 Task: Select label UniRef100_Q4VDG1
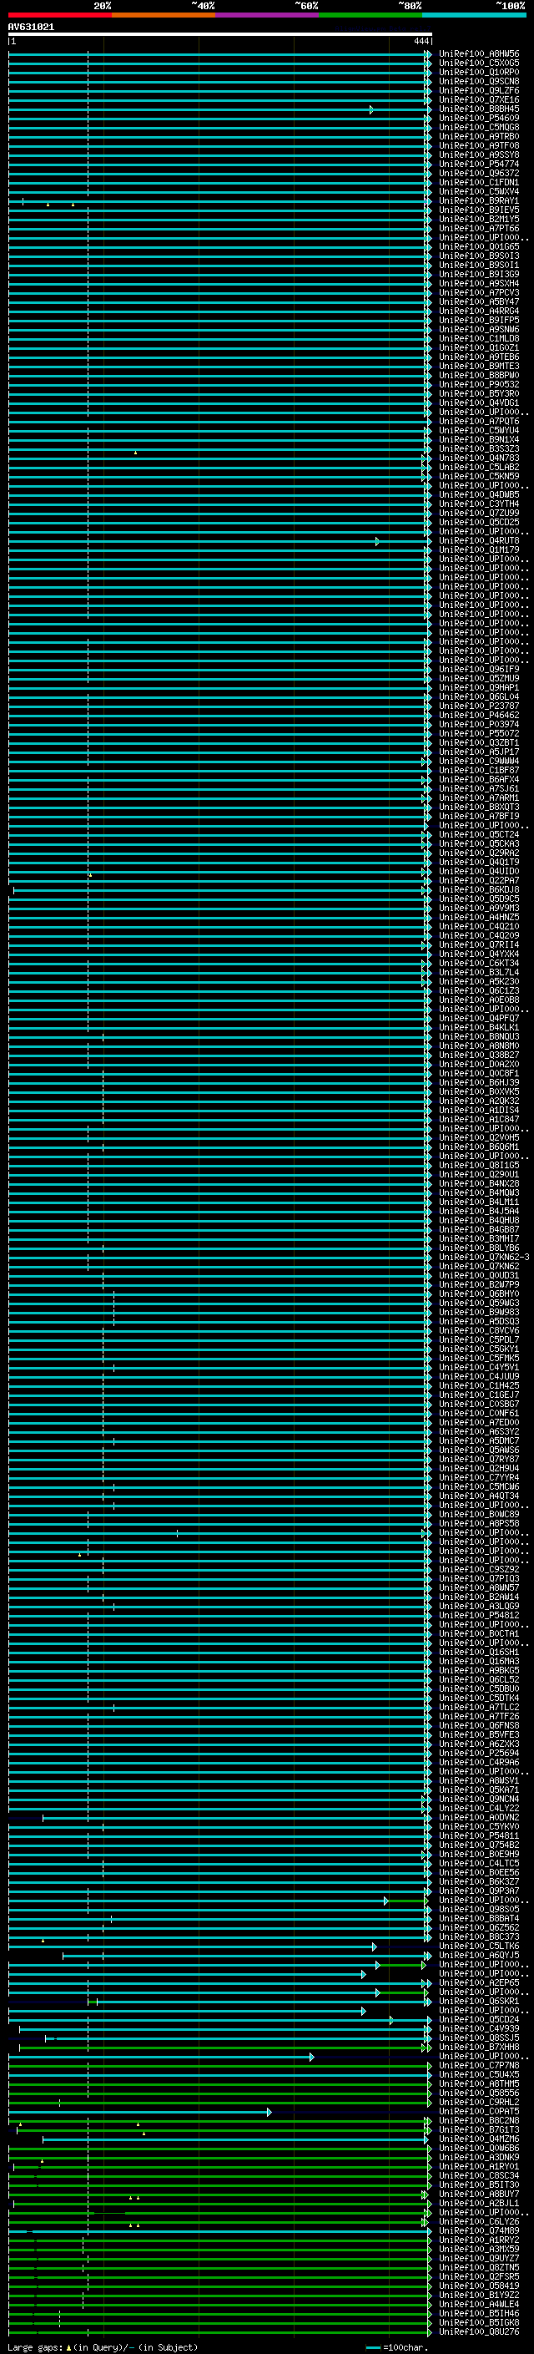point(478,403)
